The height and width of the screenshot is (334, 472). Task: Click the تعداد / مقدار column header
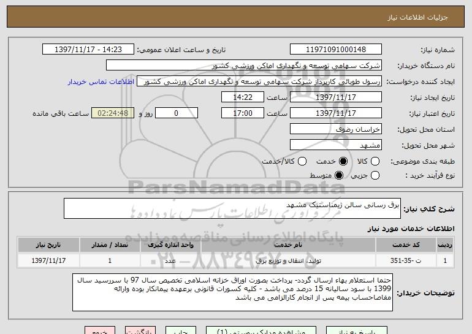point(110,245)
